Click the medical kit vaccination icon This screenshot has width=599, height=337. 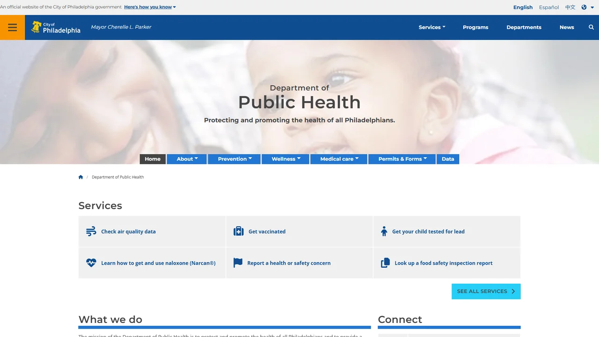pyautogui.click(x=239, y=231)
